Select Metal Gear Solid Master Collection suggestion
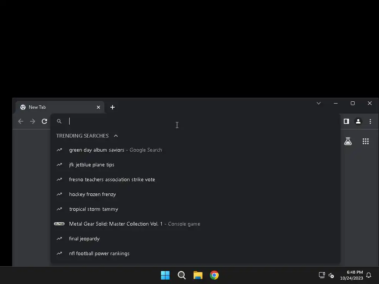 pyautogui.click(x=195, y=224)
